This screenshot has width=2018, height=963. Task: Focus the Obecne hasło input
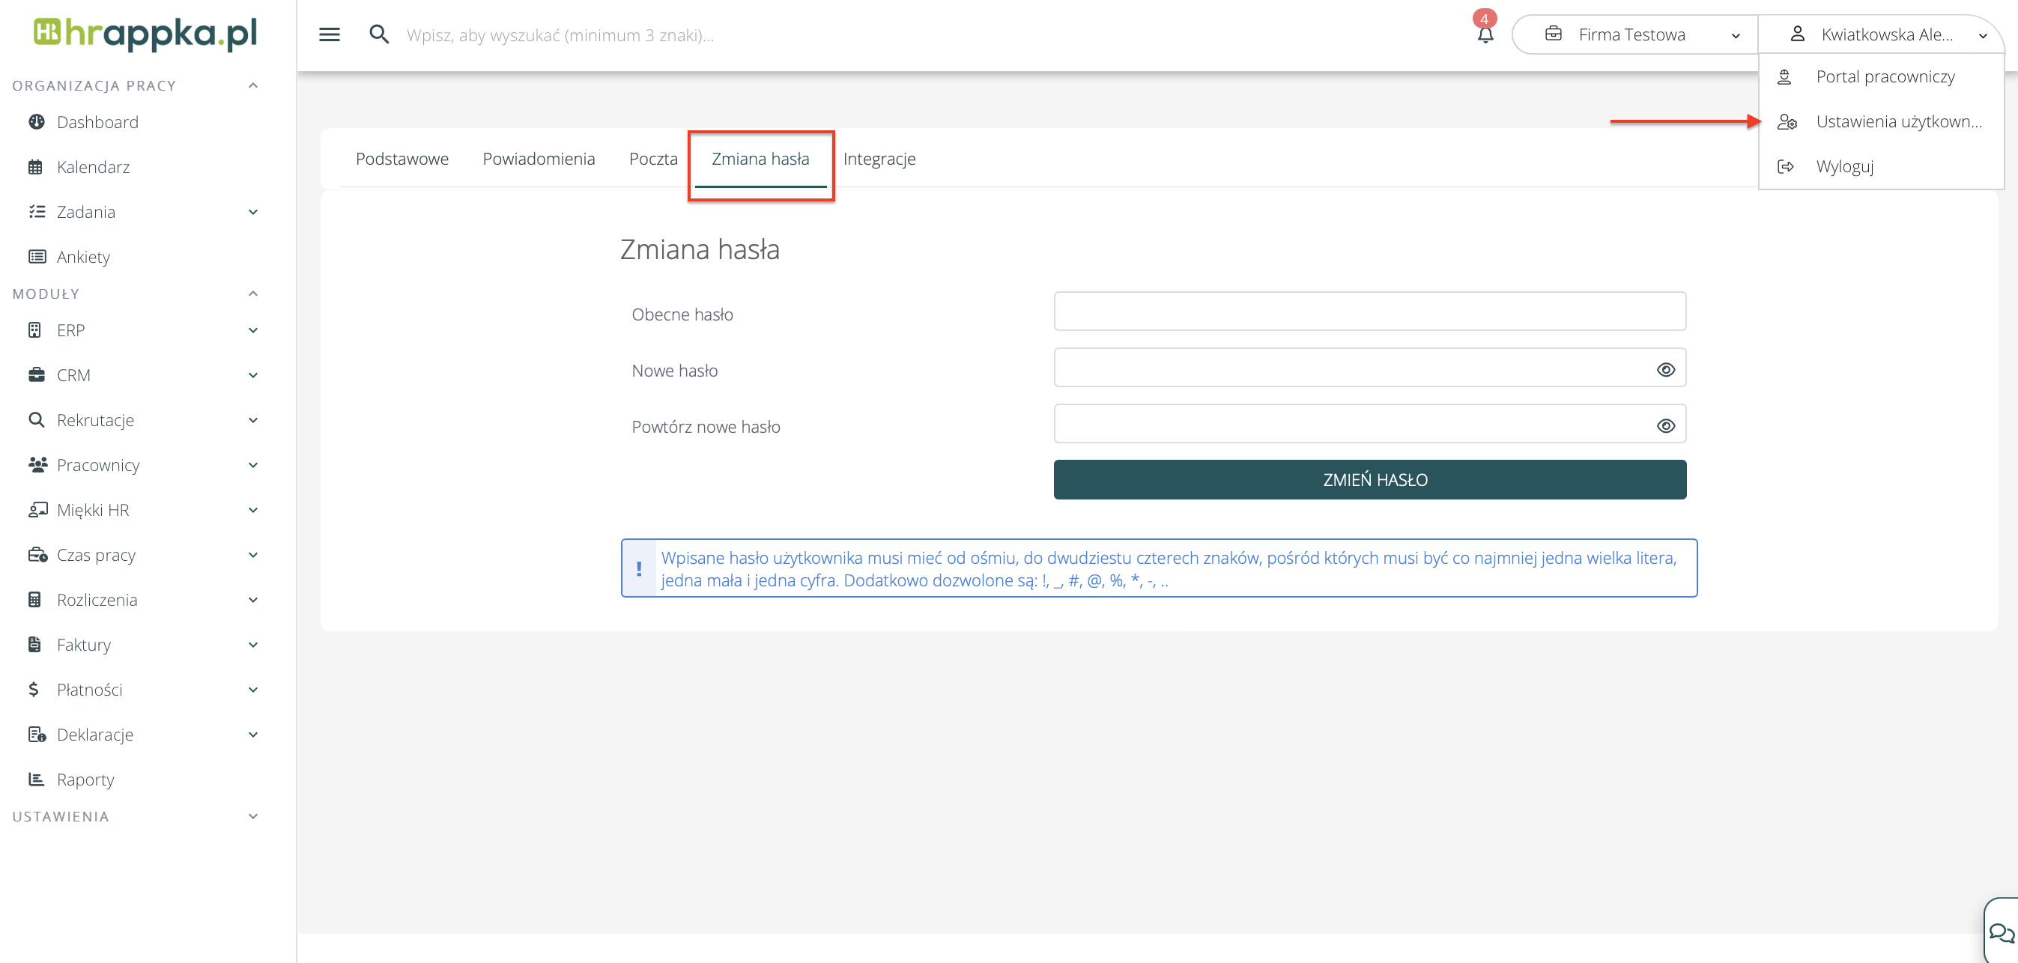point(1369,312)
